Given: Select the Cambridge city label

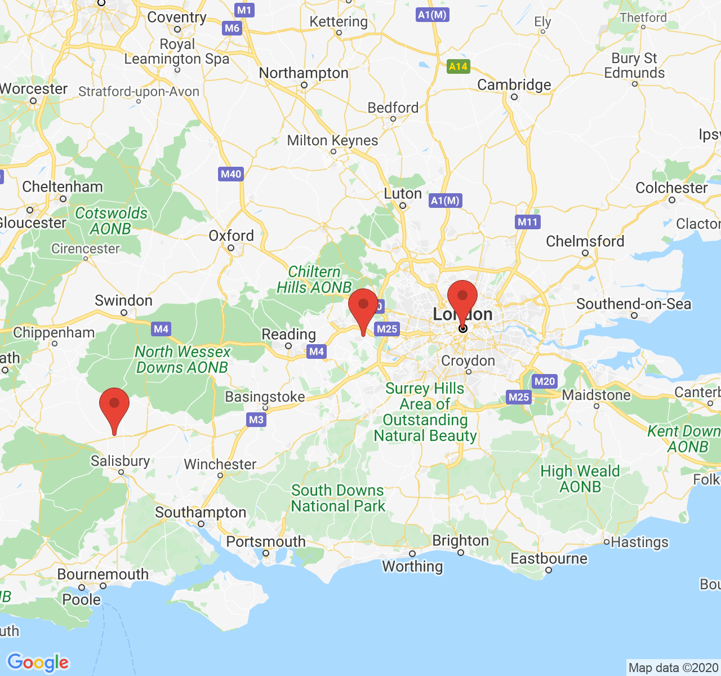Looking at the screenshot, I should click(514, 85).
